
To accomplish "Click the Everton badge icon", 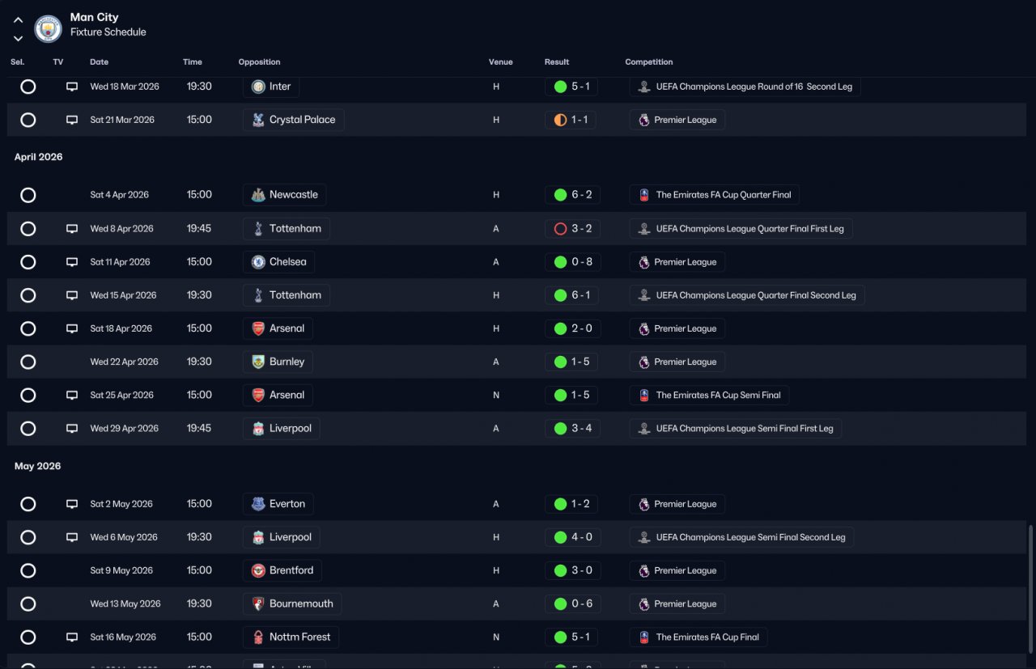I will point(258,504).
